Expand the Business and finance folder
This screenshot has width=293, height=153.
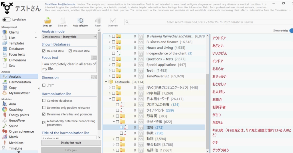[x=110, y=42]
